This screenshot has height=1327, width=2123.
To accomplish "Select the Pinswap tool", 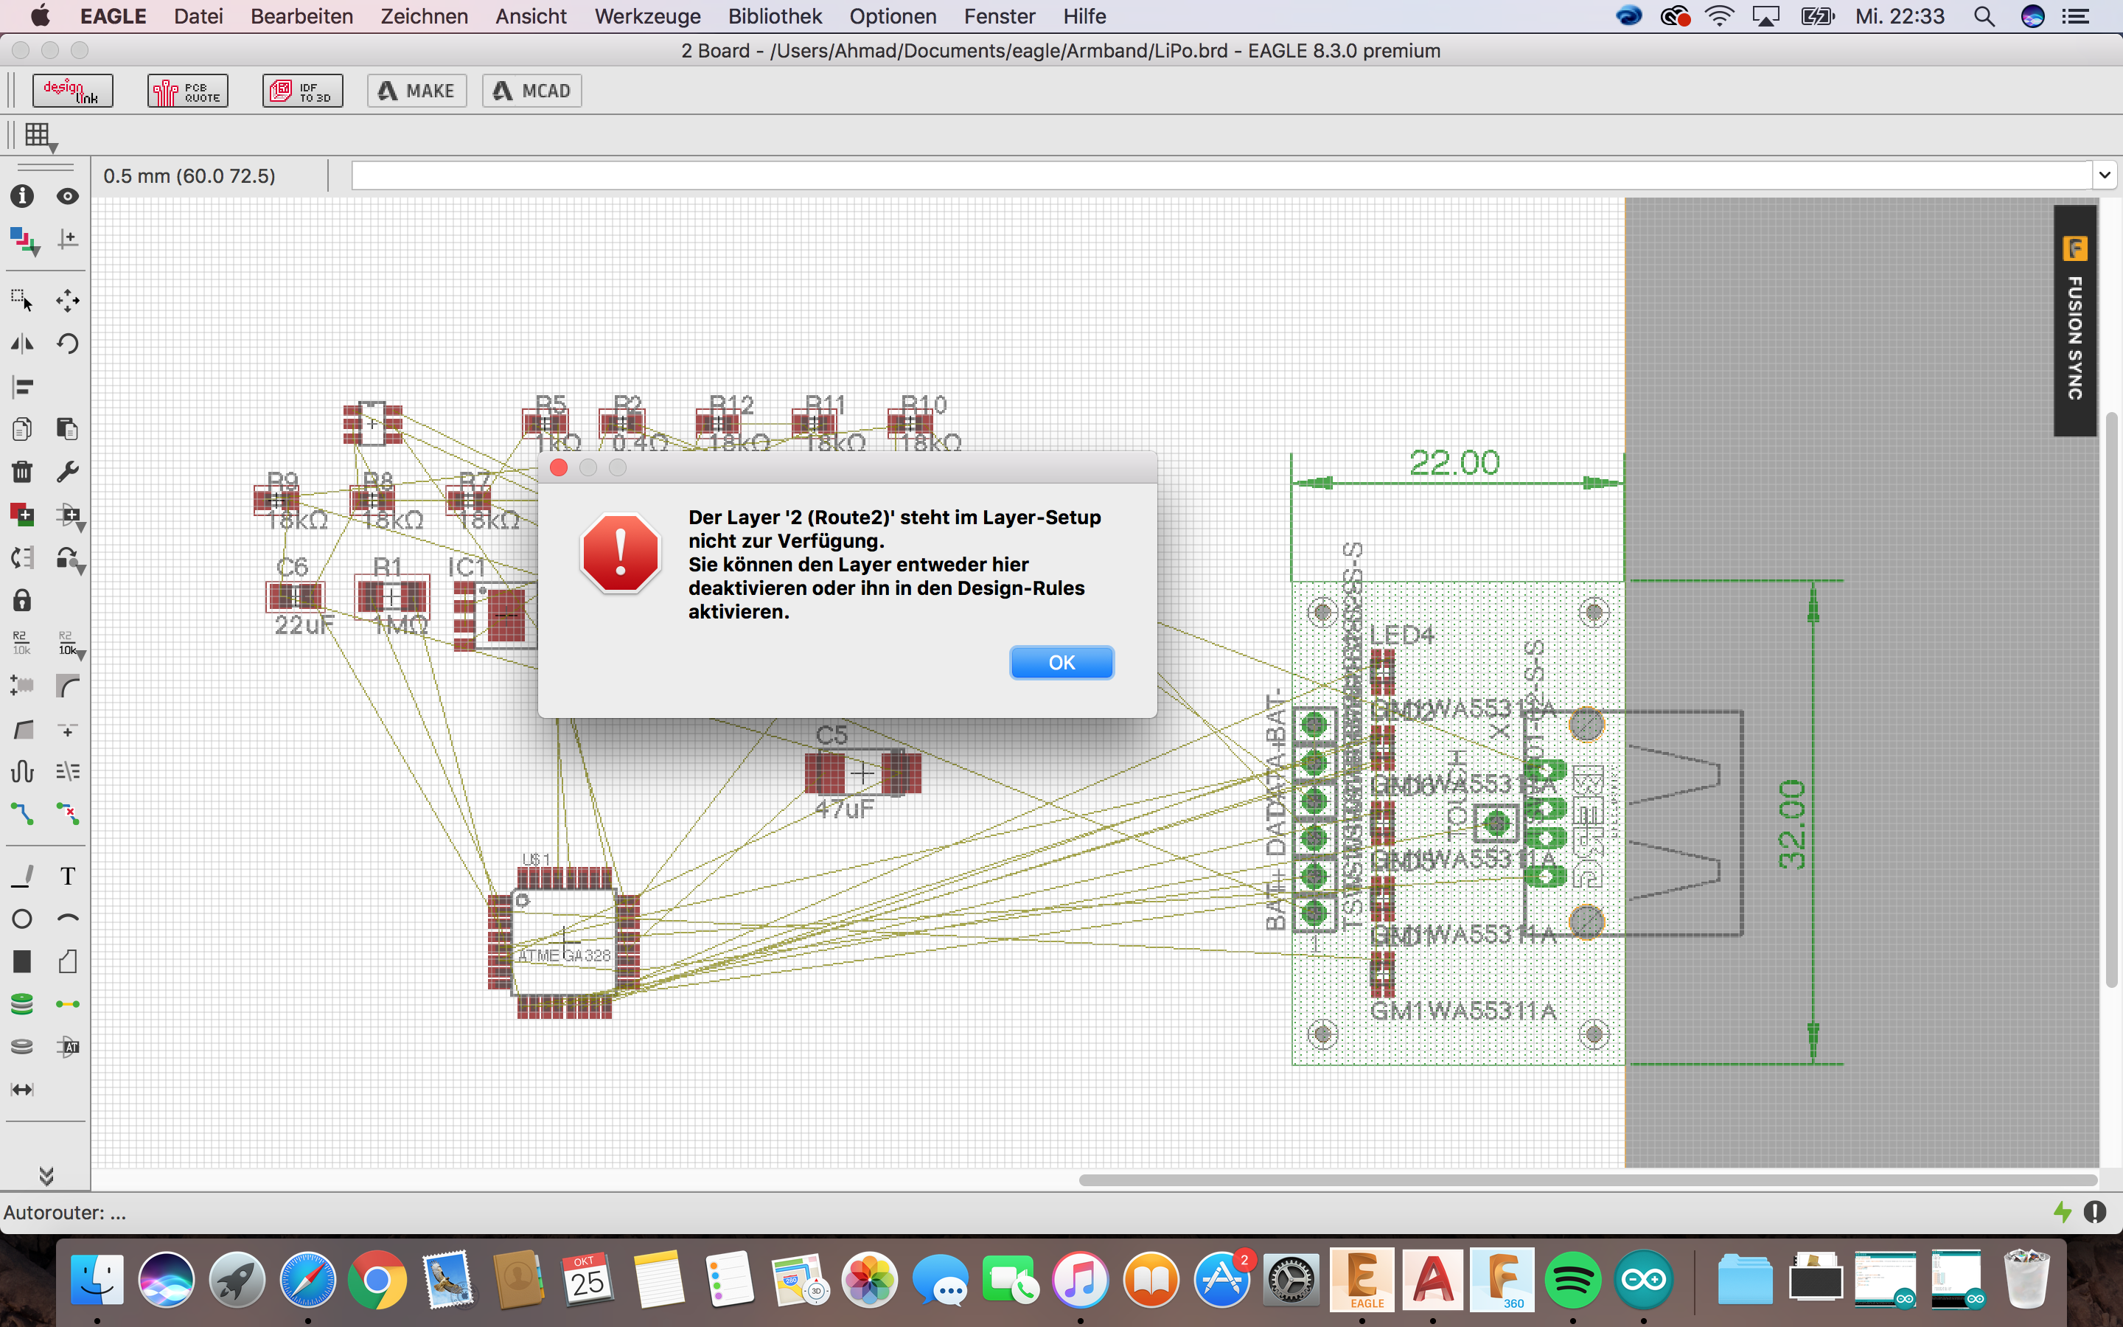I will pyautogui.click(x=22, y=558).
